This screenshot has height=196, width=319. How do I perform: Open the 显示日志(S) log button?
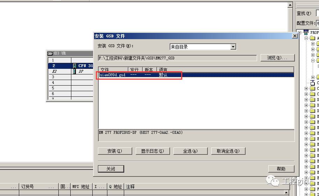(153, 151)
